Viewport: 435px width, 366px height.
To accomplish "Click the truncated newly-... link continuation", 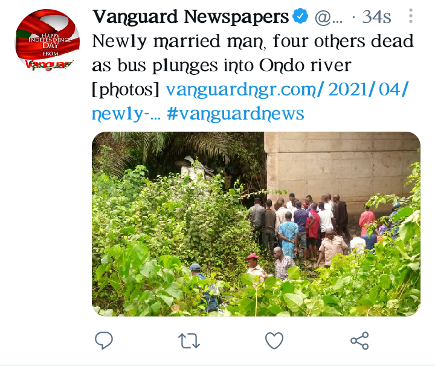I will click(x=126, y=114).
